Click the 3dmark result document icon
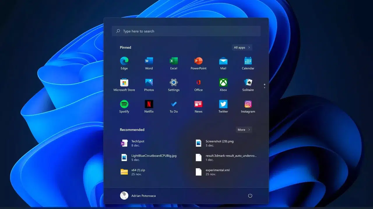 coord(198,157)
